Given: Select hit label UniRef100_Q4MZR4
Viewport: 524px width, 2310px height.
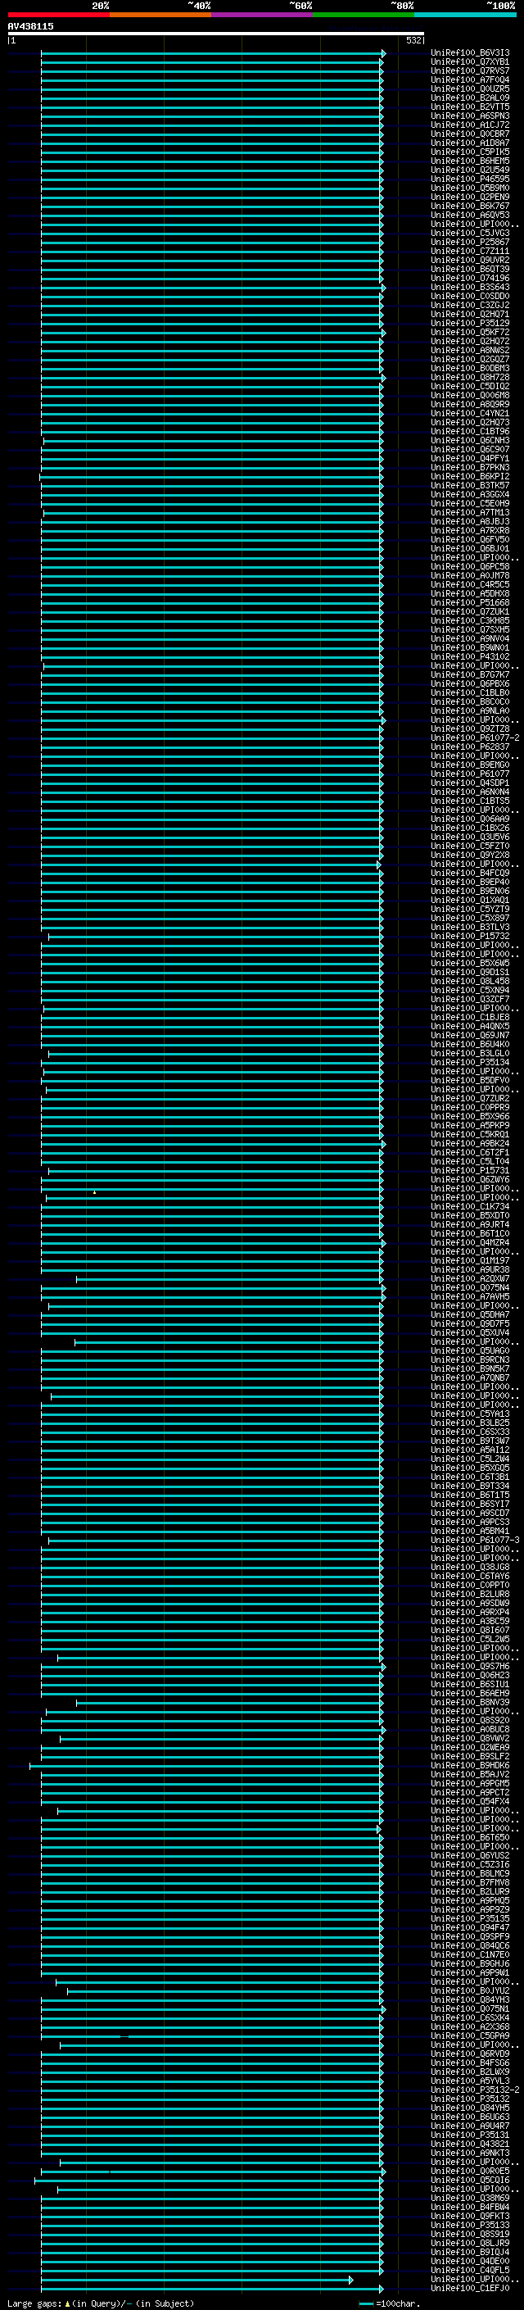Looking at the screenshot, I should tap(470, 1243).
